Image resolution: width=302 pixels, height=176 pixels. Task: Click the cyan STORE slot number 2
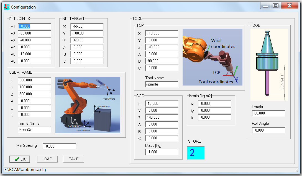coord(196,153)
